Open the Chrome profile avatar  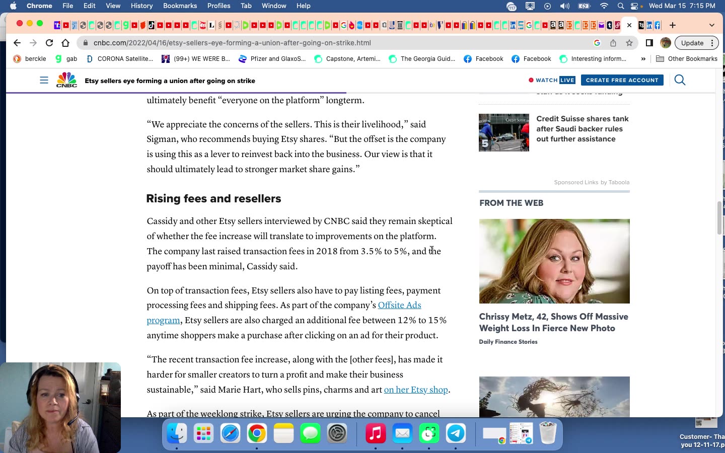(x=666, y=43)
